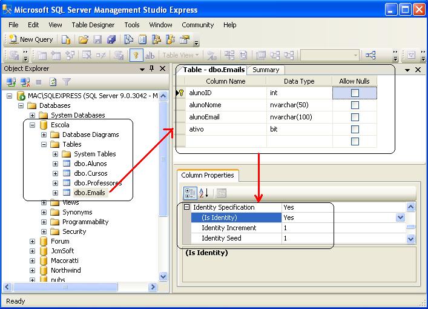Click the New Query button

click(x=31, y=39)
